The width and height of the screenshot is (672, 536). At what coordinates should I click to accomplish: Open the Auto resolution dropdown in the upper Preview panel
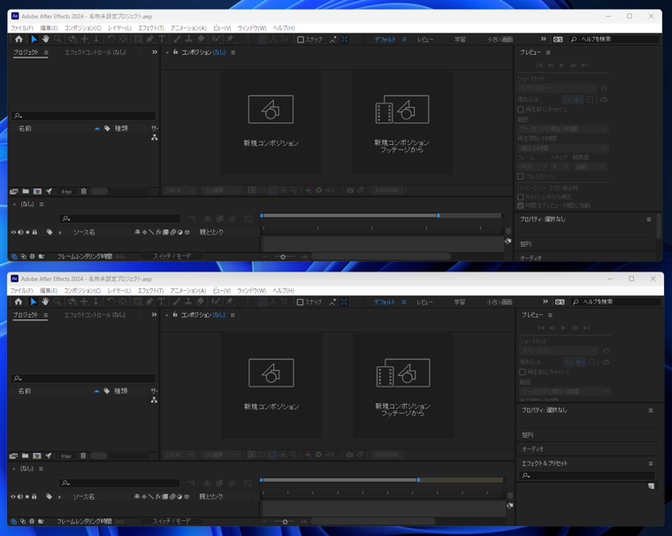point(590,166)
